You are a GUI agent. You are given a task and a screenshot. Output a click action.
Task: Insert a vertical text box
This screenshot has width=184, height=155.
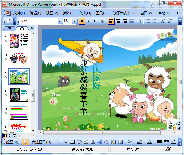click(93, 142)
